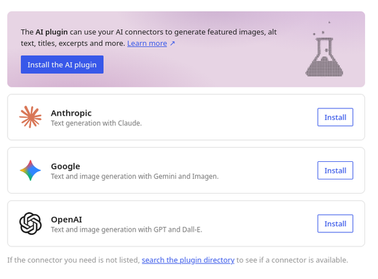Click the Anthropic starburst logo icon
Image resolution: width=378 pixels, height=279 pixels.
tap(30, 117)
